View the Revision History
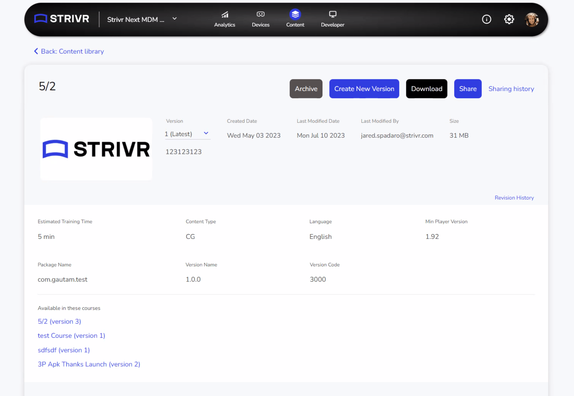Screen dimensions: 574x396 (514, 198)
